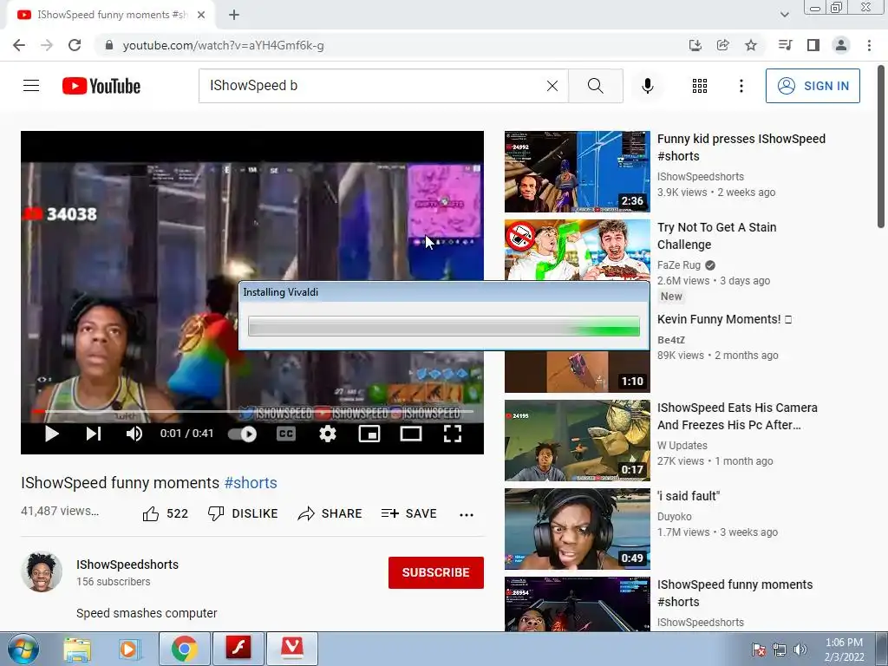The width and height of the screenshot is (888, 666).
Task: Open YouTube settings three-dot menu
Action: pyautogui.click(x=741, y=86)
